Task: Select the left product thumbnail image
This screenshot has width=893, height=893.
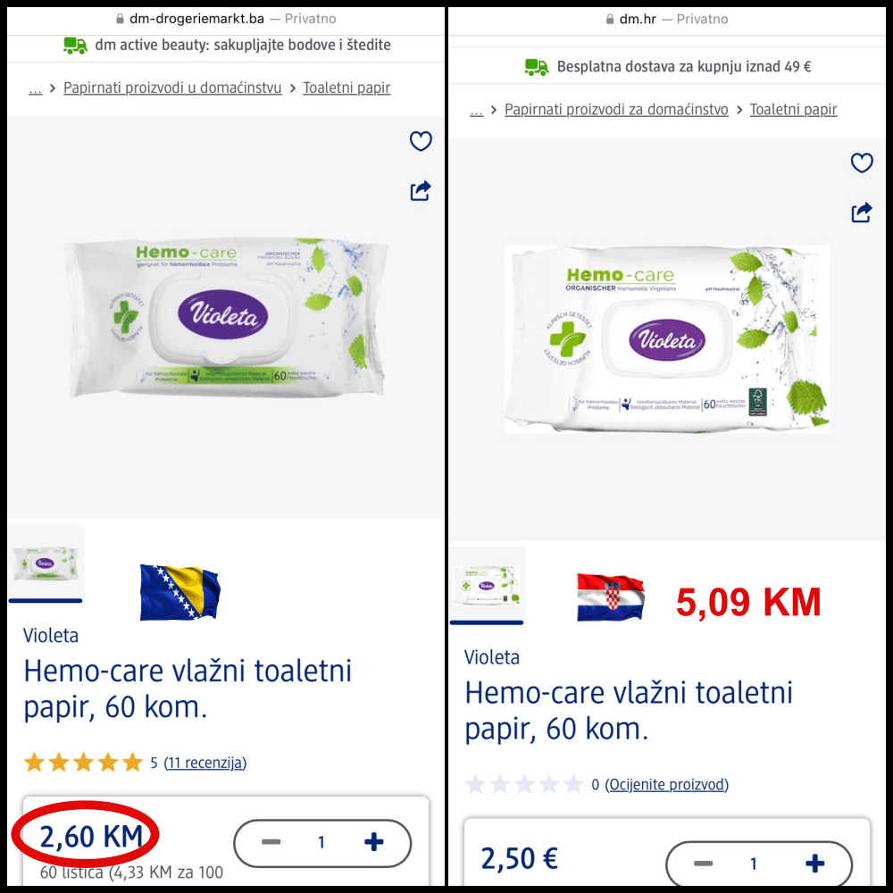Action: [x=46, y=563]
